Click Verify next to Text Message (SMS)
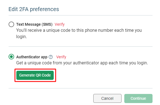Screen dimensions: 160x105 [x=60, y=24]
